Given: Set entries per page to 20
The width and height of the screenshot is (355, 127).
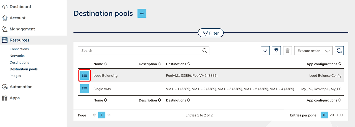Looking at the screenshot, I should pyautogui.click(x=332, y=115).
